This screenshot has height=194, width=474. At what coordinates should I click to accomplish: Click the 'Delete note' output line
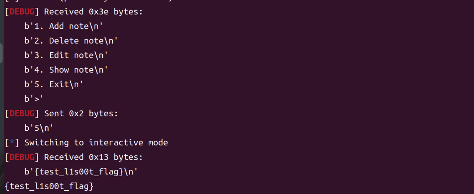pyautogui.click(x=71, y=41)
